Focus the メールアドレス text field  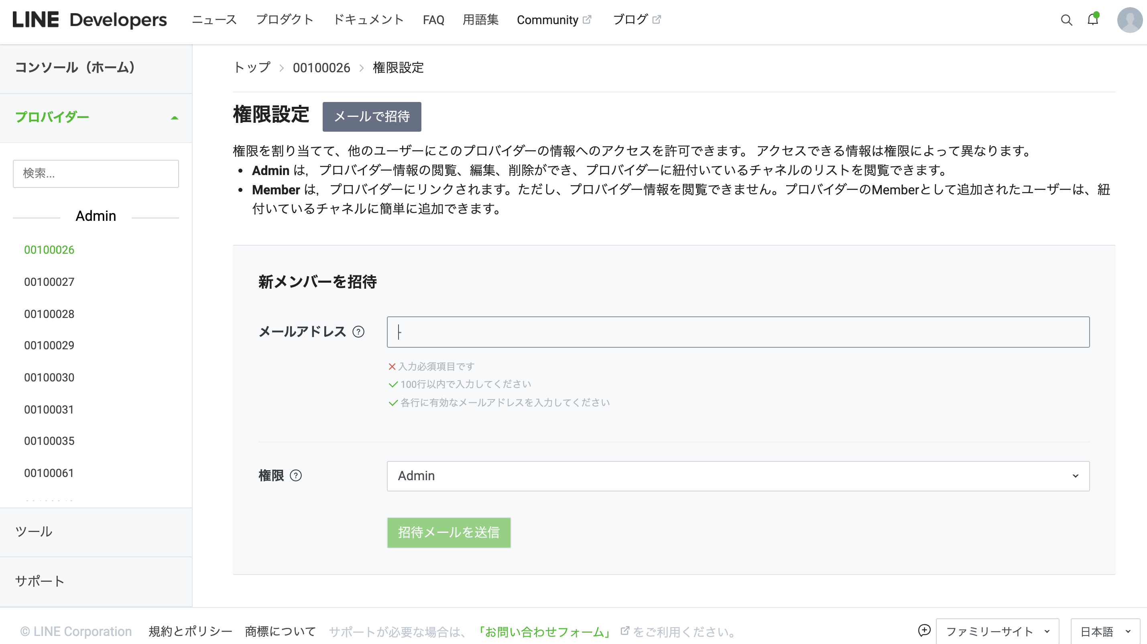point(738,332)
